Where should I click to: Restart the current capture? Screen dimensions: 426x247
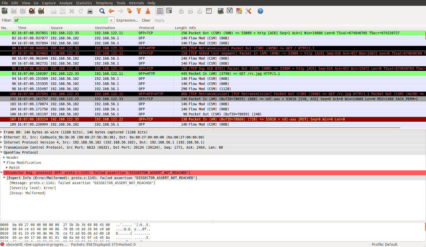click(40, 11)
